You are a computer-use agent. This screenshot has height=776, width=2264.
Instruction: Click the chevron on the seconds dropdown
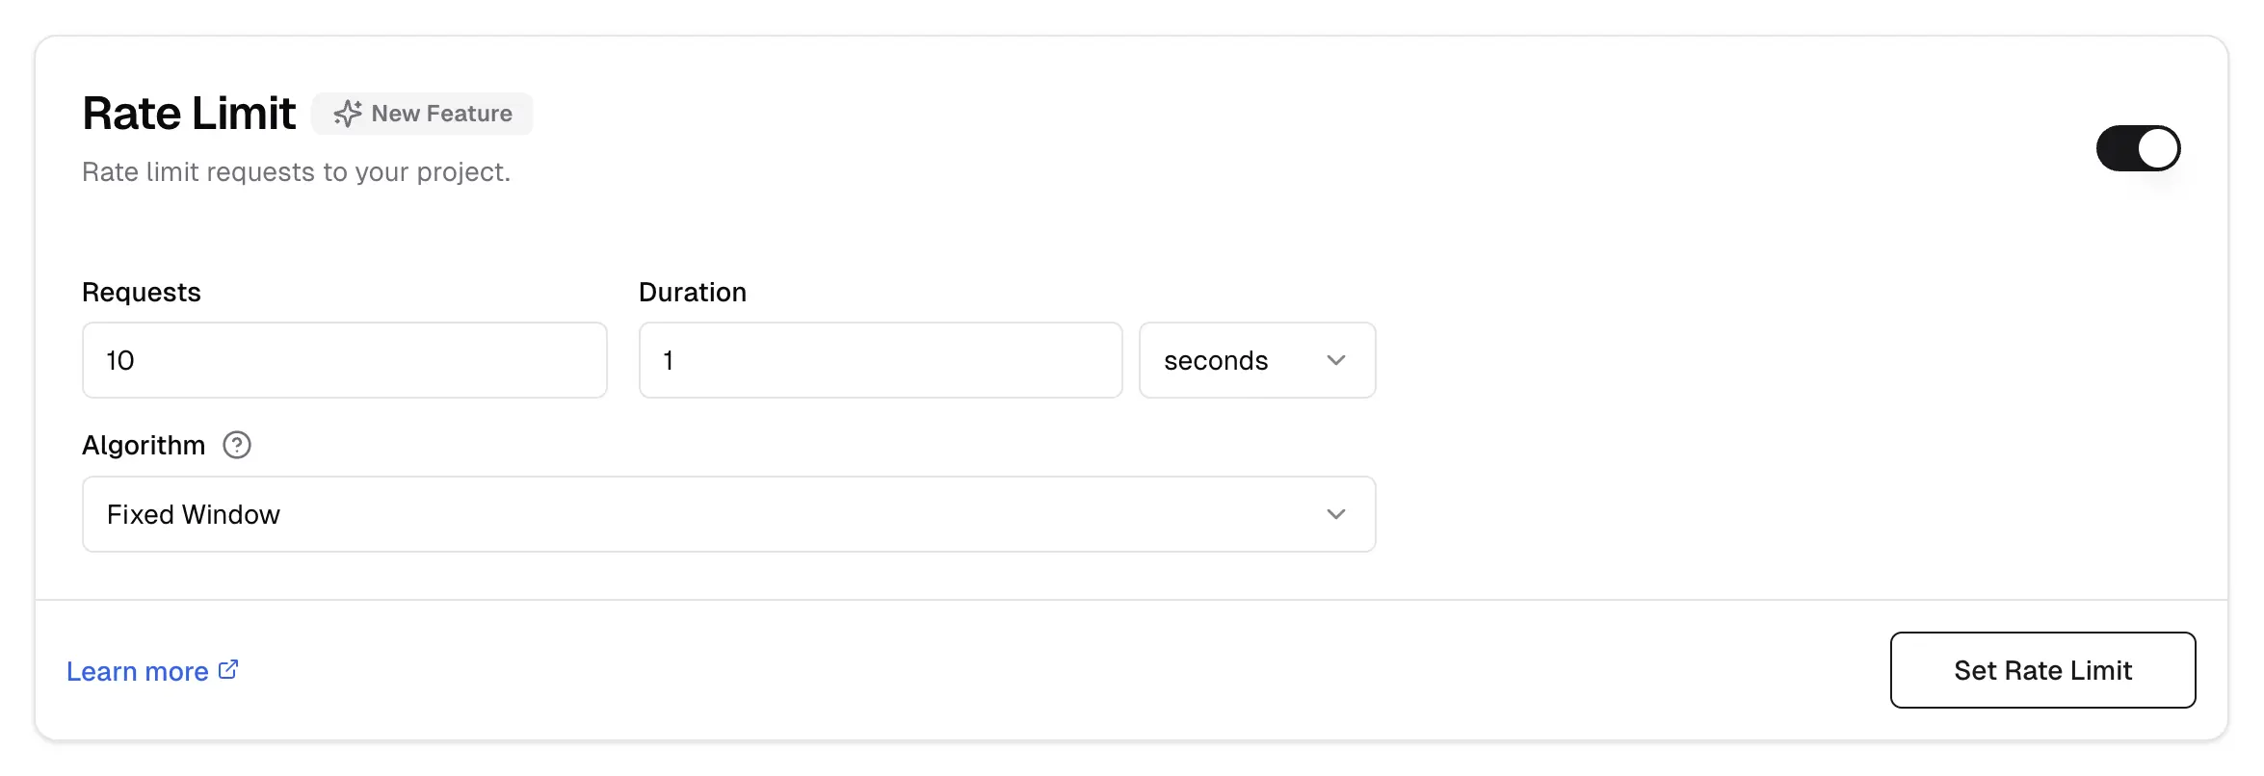tap(1335, 360)
